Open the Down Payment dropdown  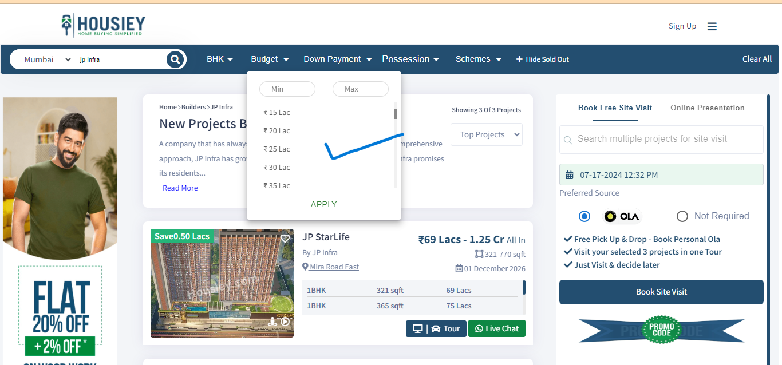tap(338, 59)
